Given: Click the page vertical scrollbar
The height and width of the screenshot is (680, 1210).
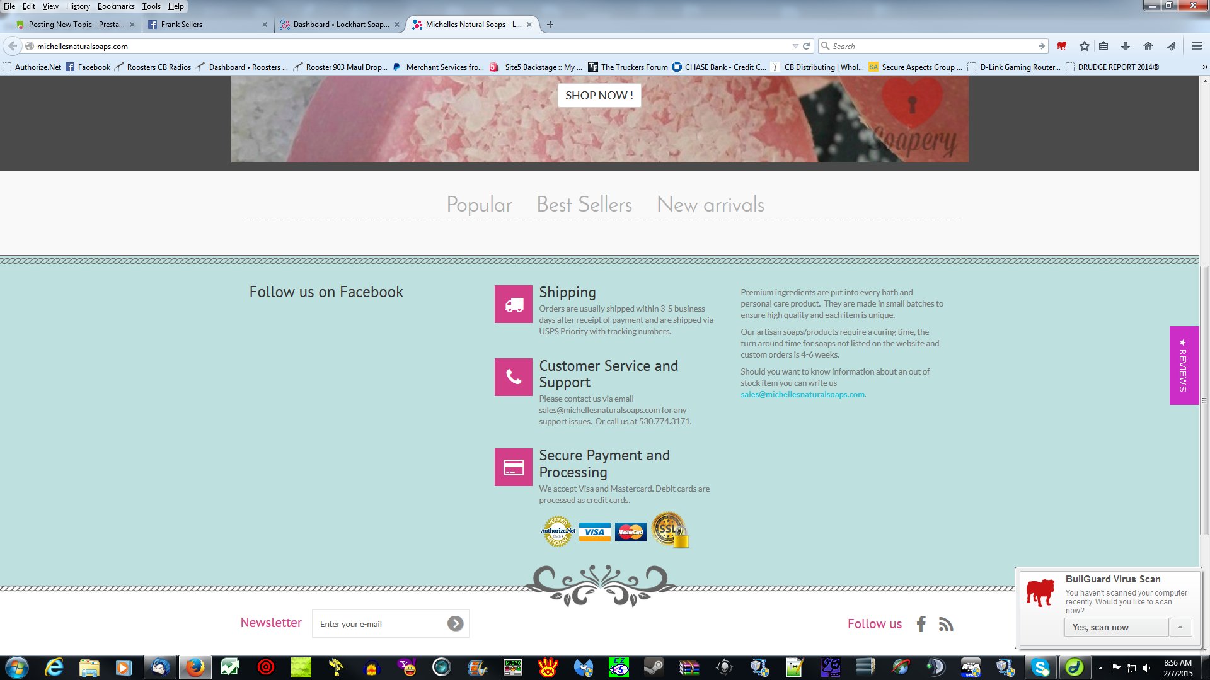Looking at the screenshot, I should [1204, 400].
